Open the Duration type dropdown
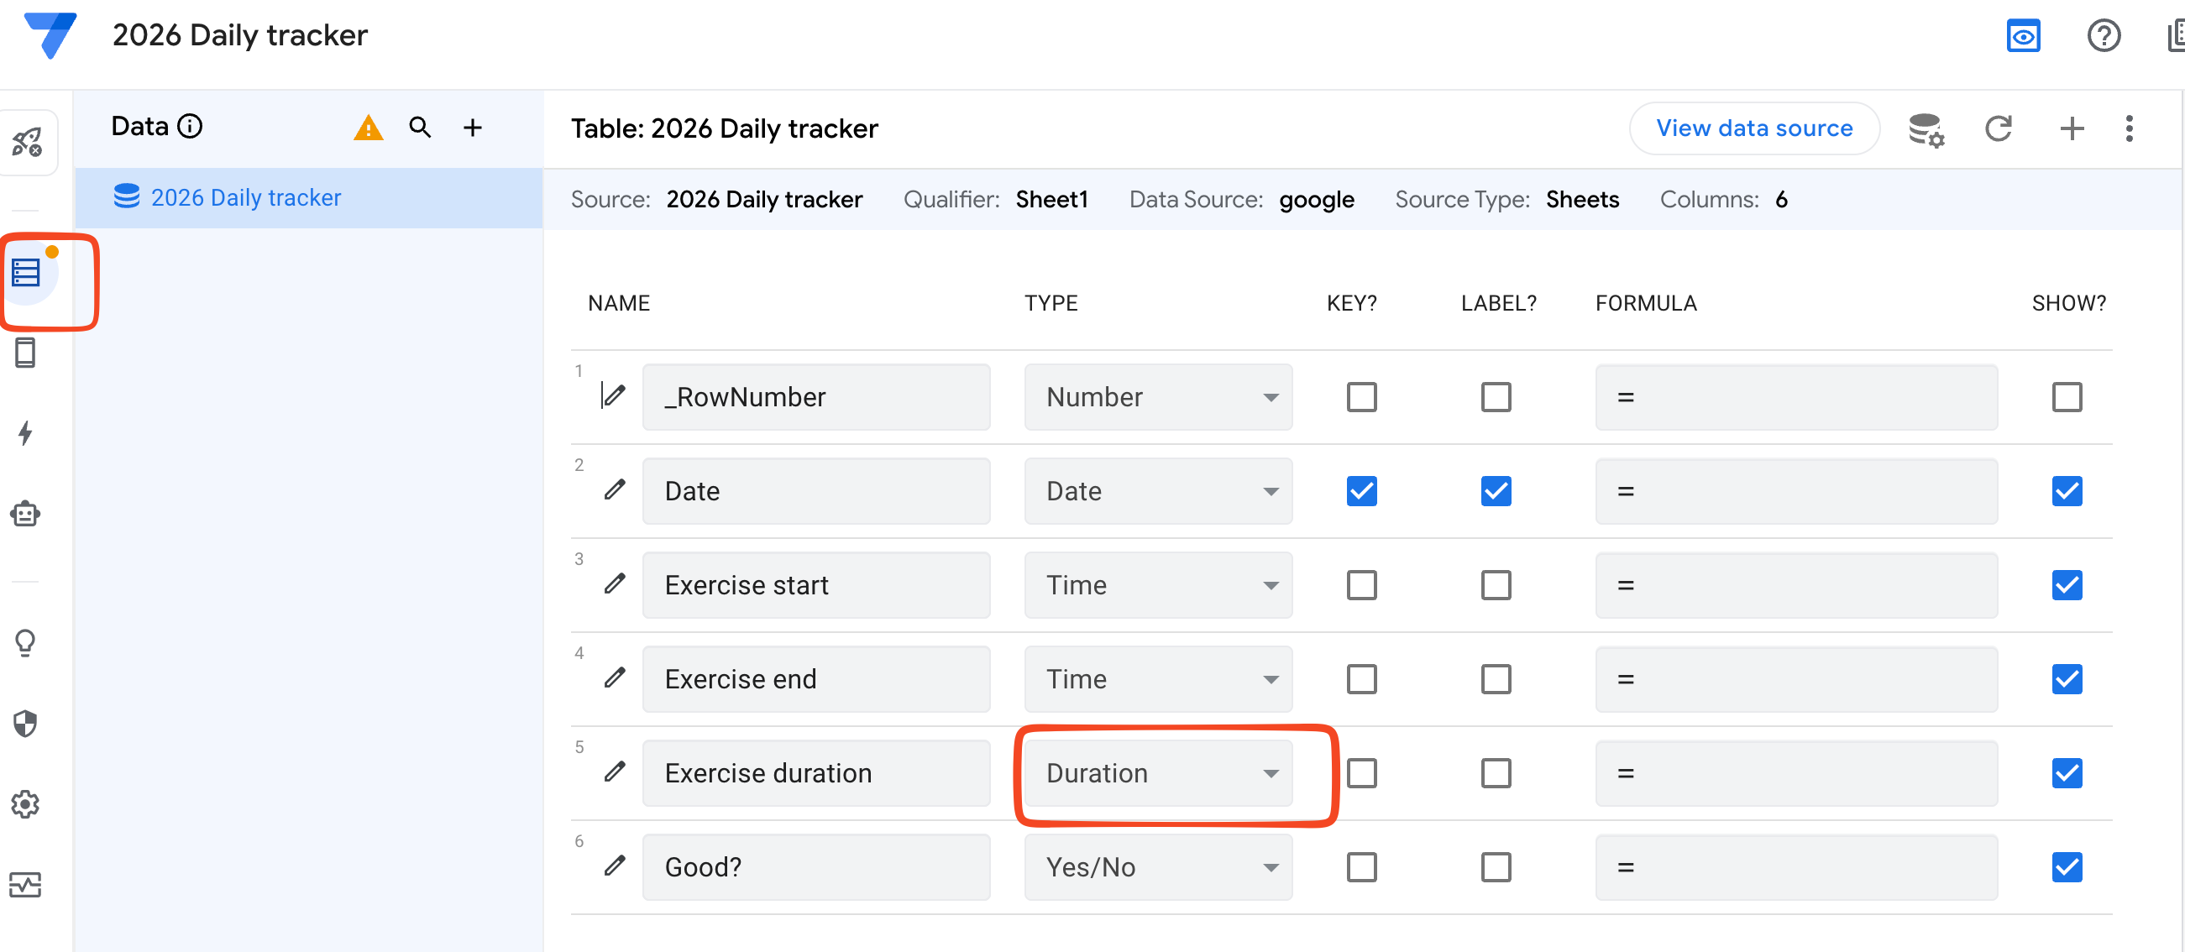The height and width of the screenshot is (952, 2185). click(1157, 772)
